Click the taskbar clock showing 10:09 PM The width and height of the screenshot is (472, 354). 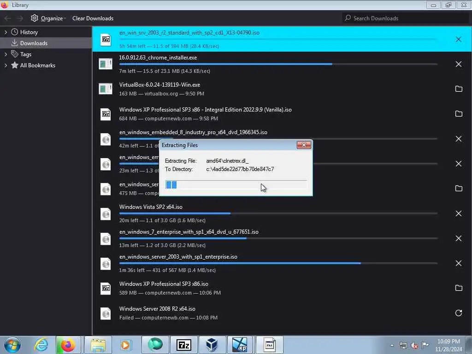tap(448, 345)
